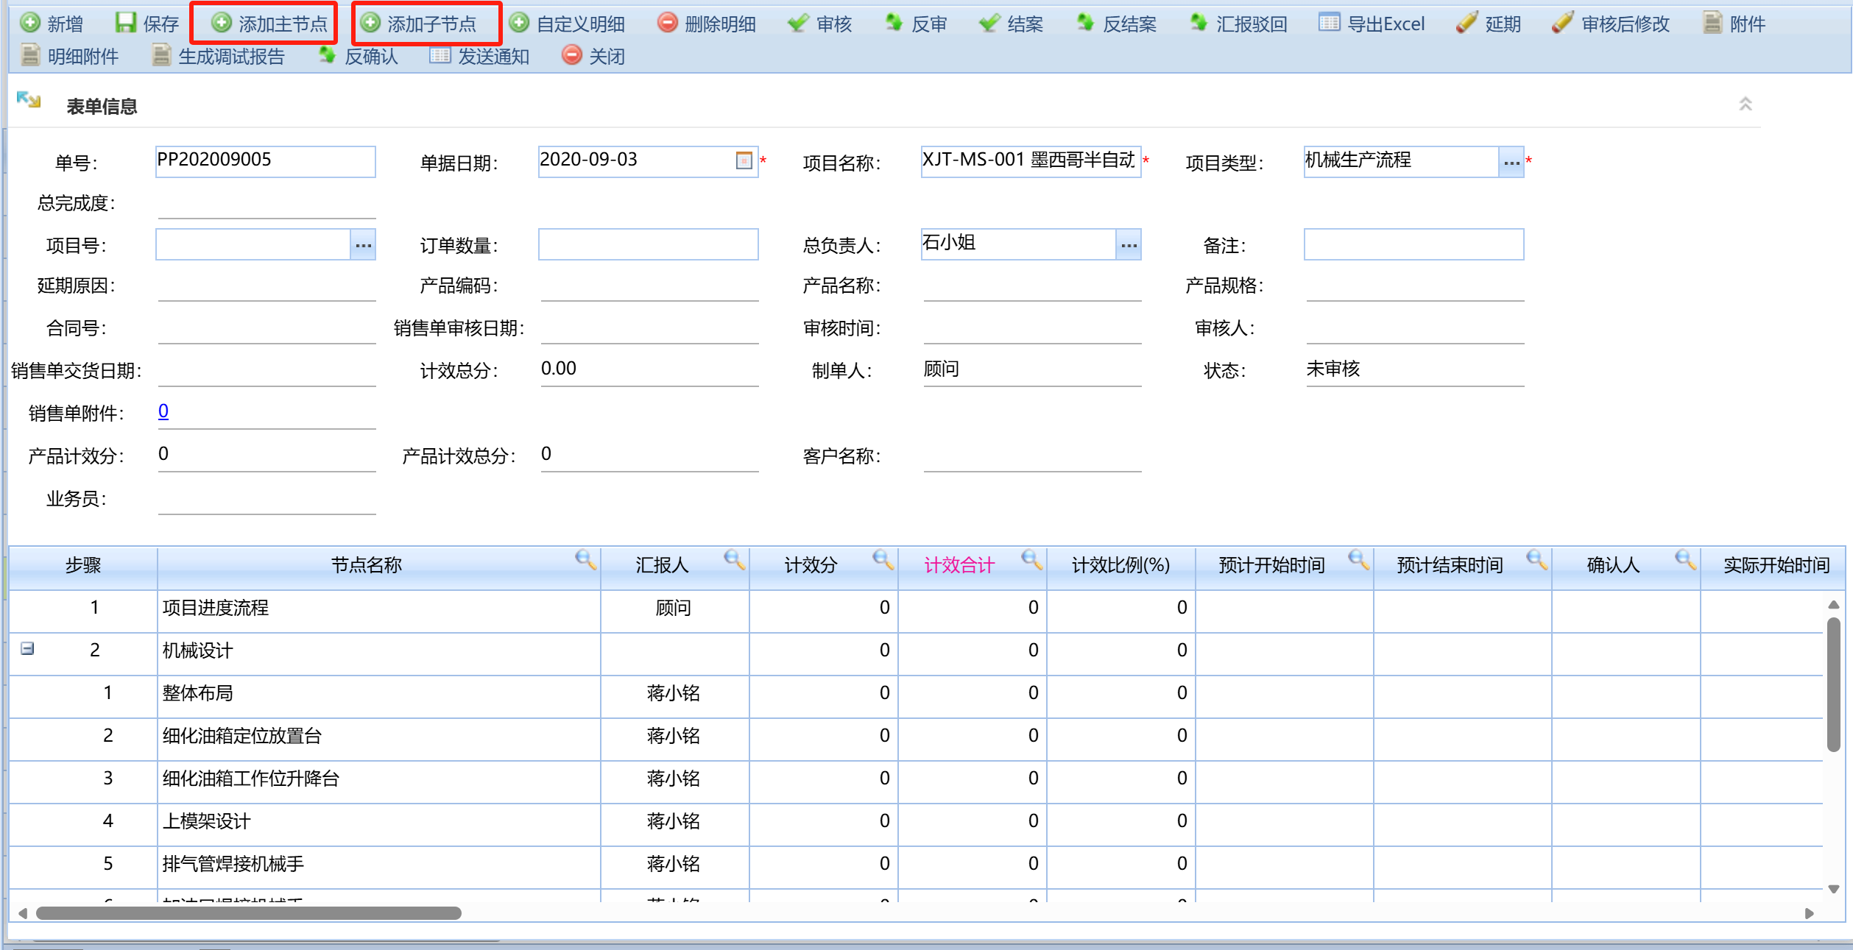Click 导出Excel in the toolbar
The height and width of the screenshot is (950, 1853).
click(x=1371, y=24)
